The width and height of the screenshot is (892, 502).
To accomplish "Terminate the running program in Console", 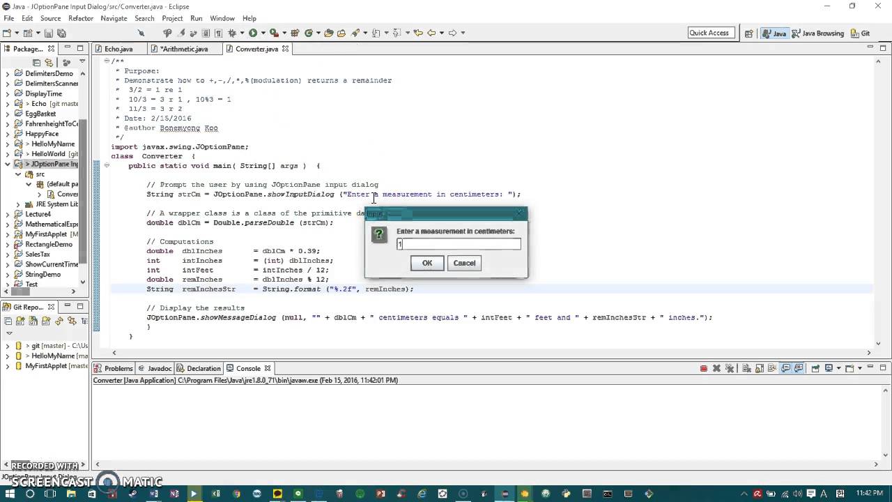I will (x=704, y=368).
